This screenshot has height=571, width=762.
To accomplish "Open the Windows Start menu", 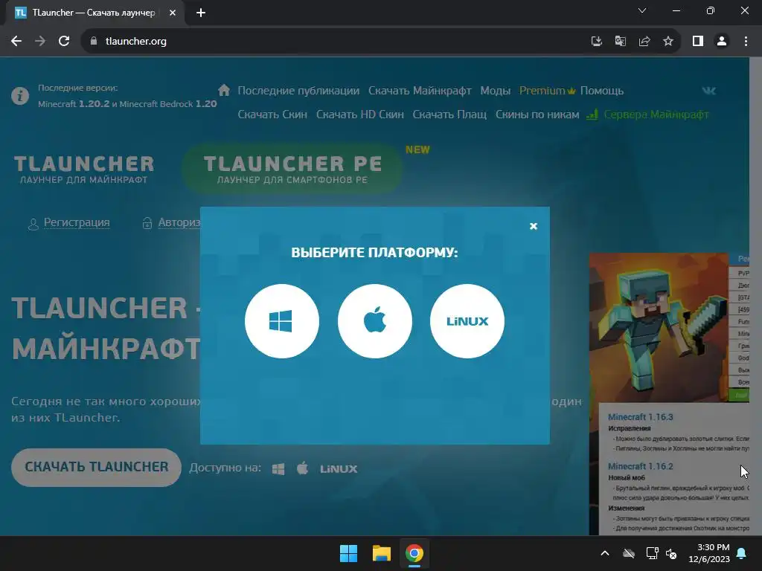I will (x=348, y=553).
